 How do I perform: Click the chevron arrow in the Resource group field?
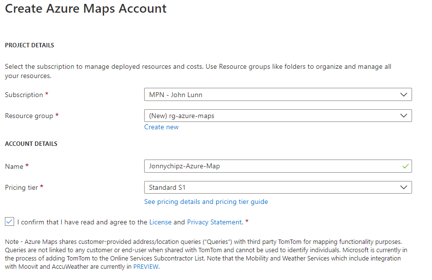pyautogui.click(x=403, y=116)
